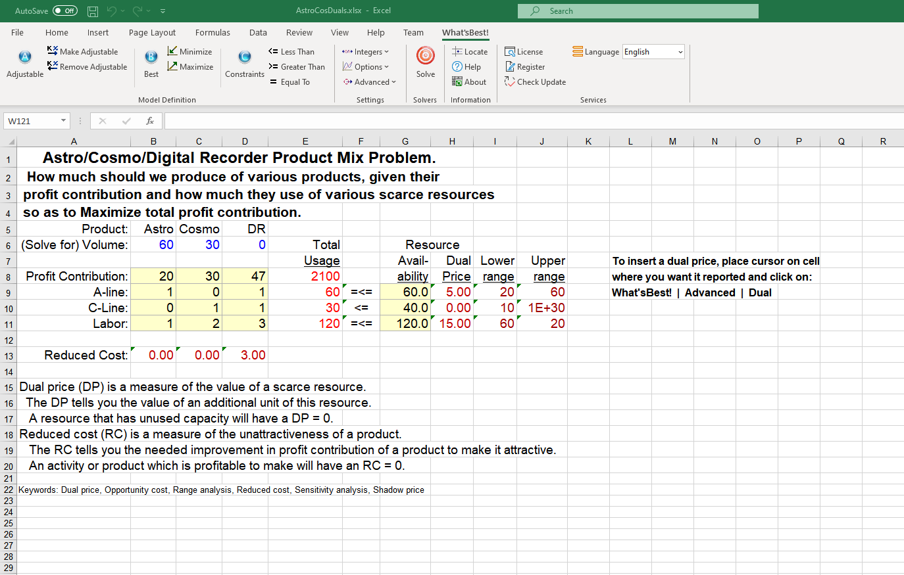Toggle the AutoSave switch
This screenshot has height=575, width=904.
(x=65, y=11)
